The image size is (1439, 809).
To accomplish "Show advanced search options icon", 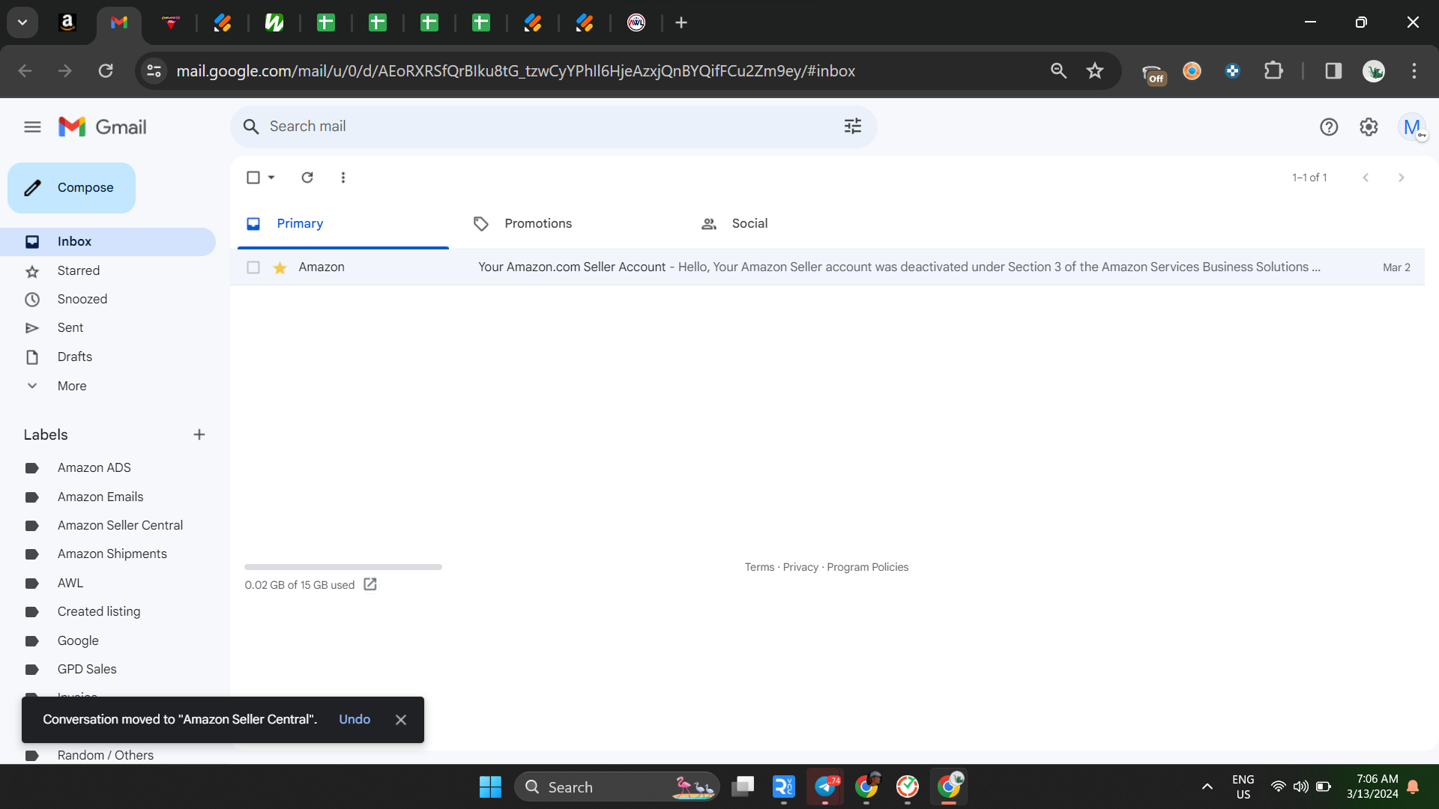I will click(x=853, y=127).
